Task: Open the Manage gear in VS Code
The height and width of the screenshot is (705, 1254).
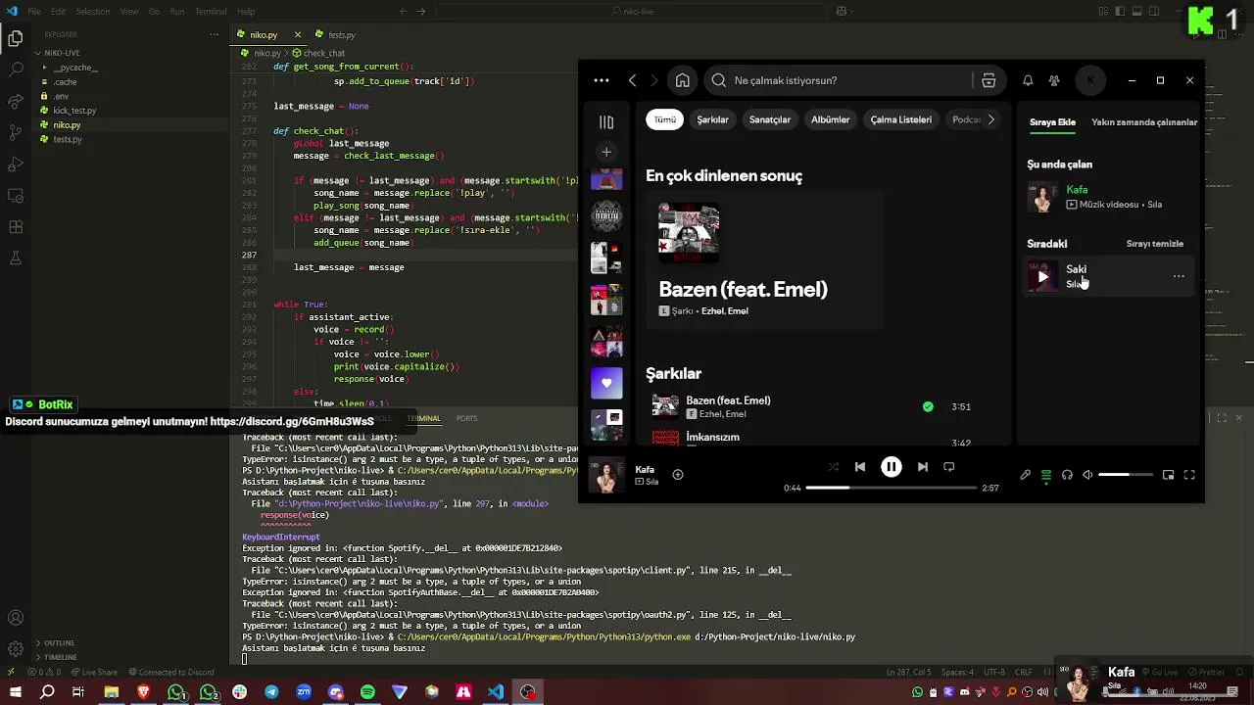Action: click(x=16, y=649)
